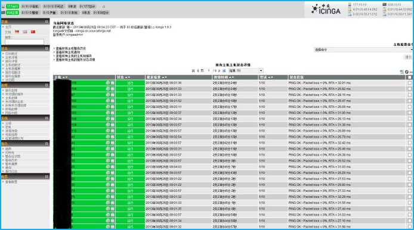Image resolution: width=414 pixels, height=230 pixels.
Task: Click the Icinga logo
Action: tap(326, 9)
